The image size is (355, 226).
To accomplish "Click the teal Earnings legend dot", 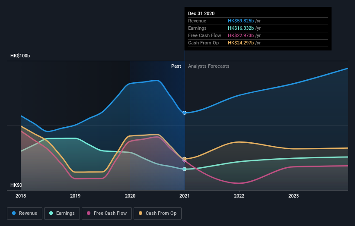I will [51, 213].
